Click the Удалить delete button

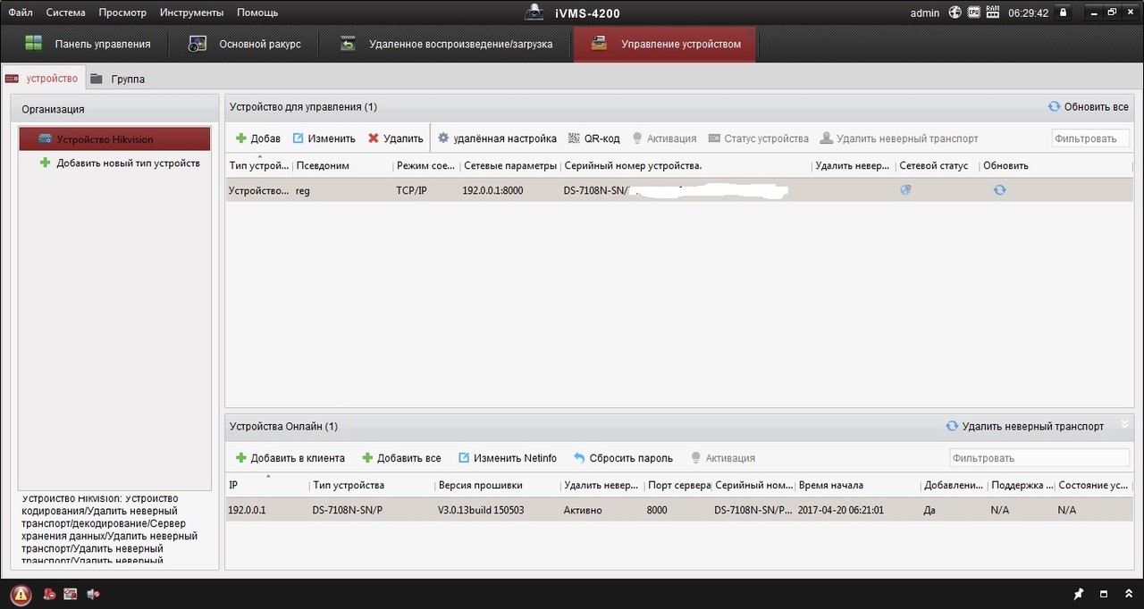(396, 138)
